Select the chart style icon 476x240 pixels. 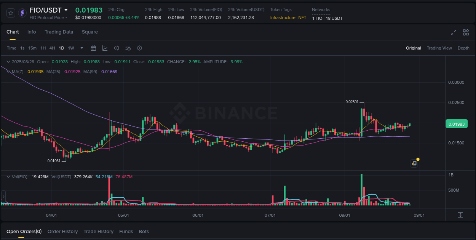[x=105, y=48]
